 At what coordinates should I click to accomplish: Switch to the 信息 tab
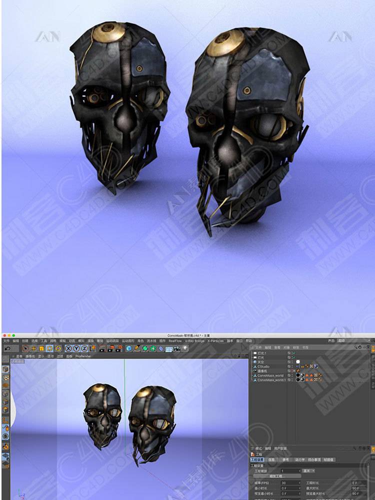tap(271, 460)
